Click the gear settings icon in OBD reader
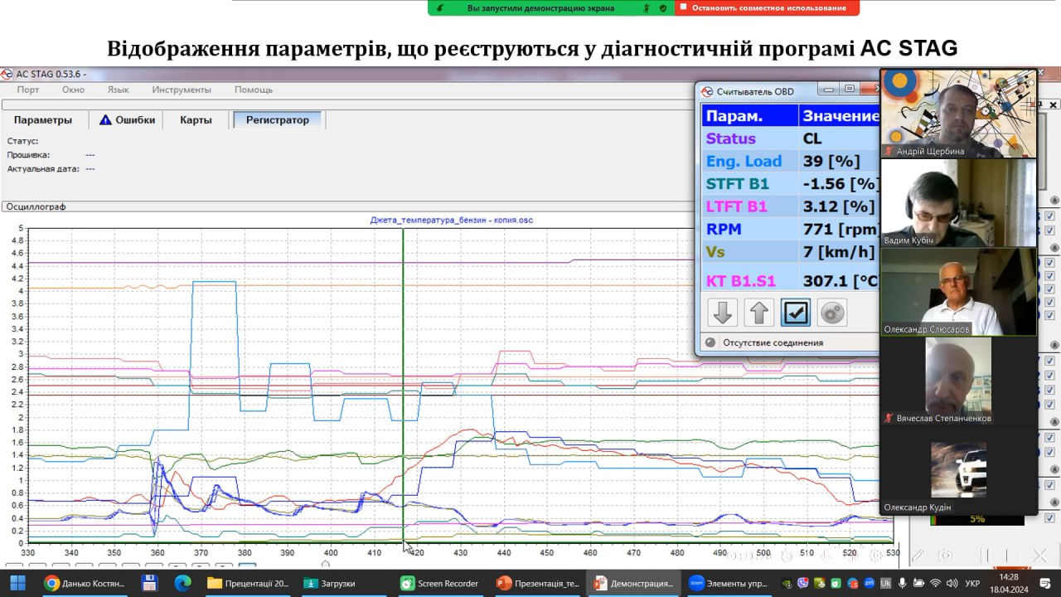Screen dimensions: 1061x597 click(831, 313)
